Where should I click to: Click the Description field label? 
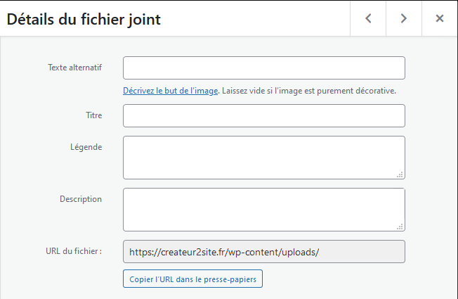[80, 199]
